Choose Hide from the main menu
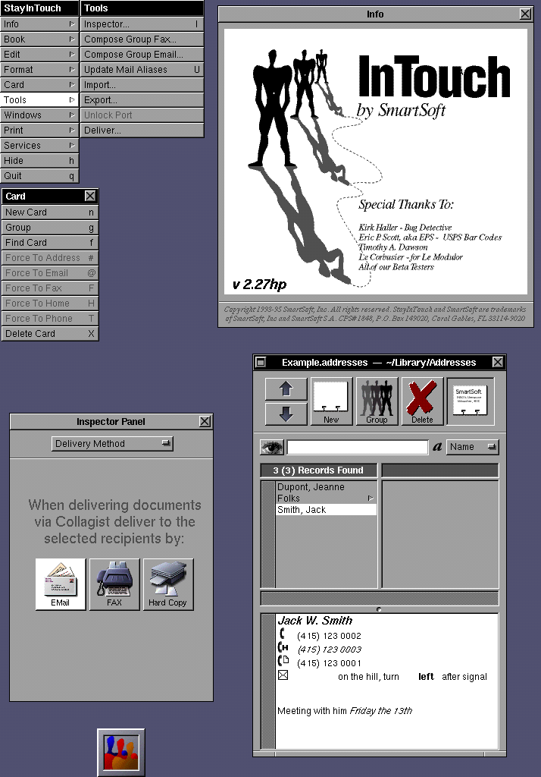 click(x=39, y=161)
